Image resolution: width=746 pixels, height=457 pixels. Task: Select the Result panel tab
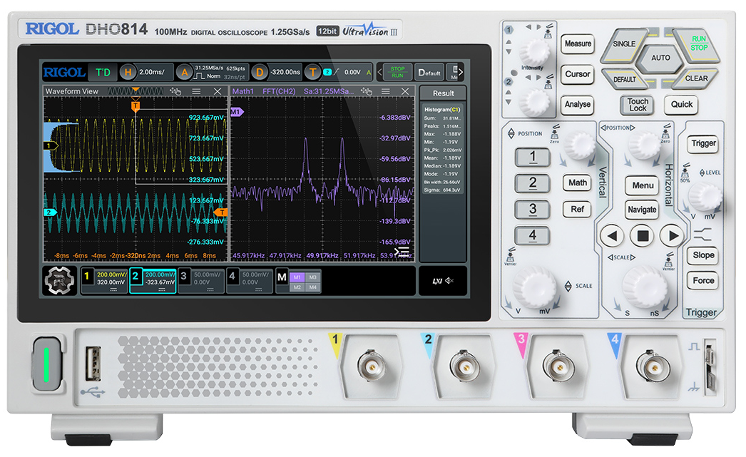click(443, 93)
